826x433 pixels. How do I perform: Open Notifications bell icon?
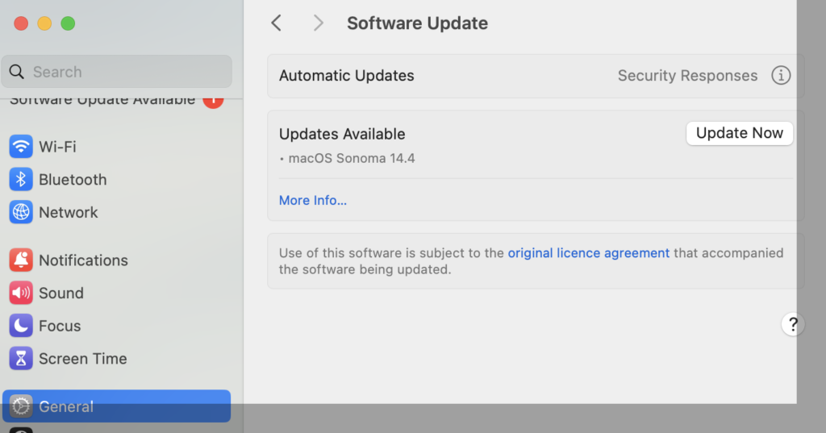(21, 260)
